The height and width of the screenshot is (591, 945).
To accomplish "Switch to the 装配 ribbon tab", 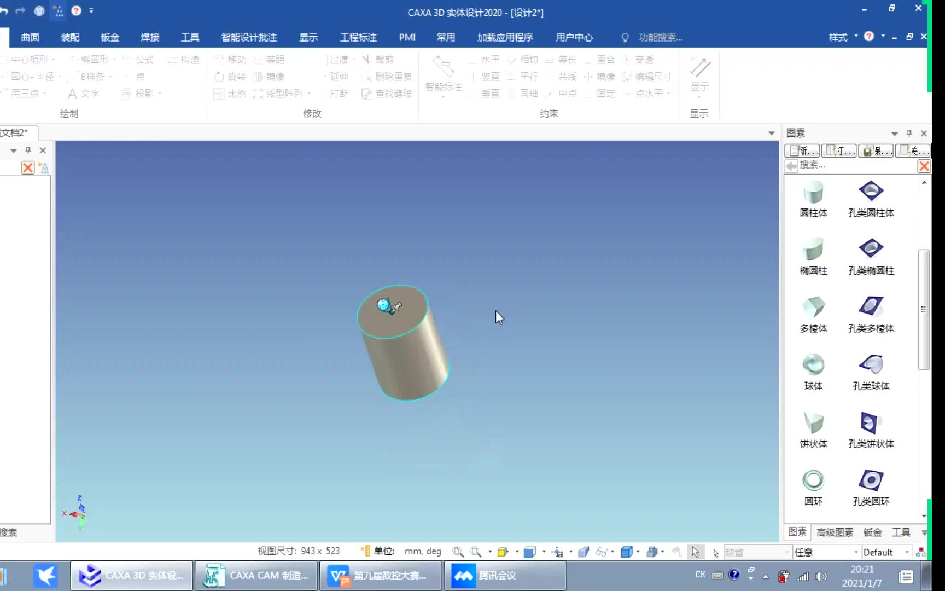I will tap(70, 37).
